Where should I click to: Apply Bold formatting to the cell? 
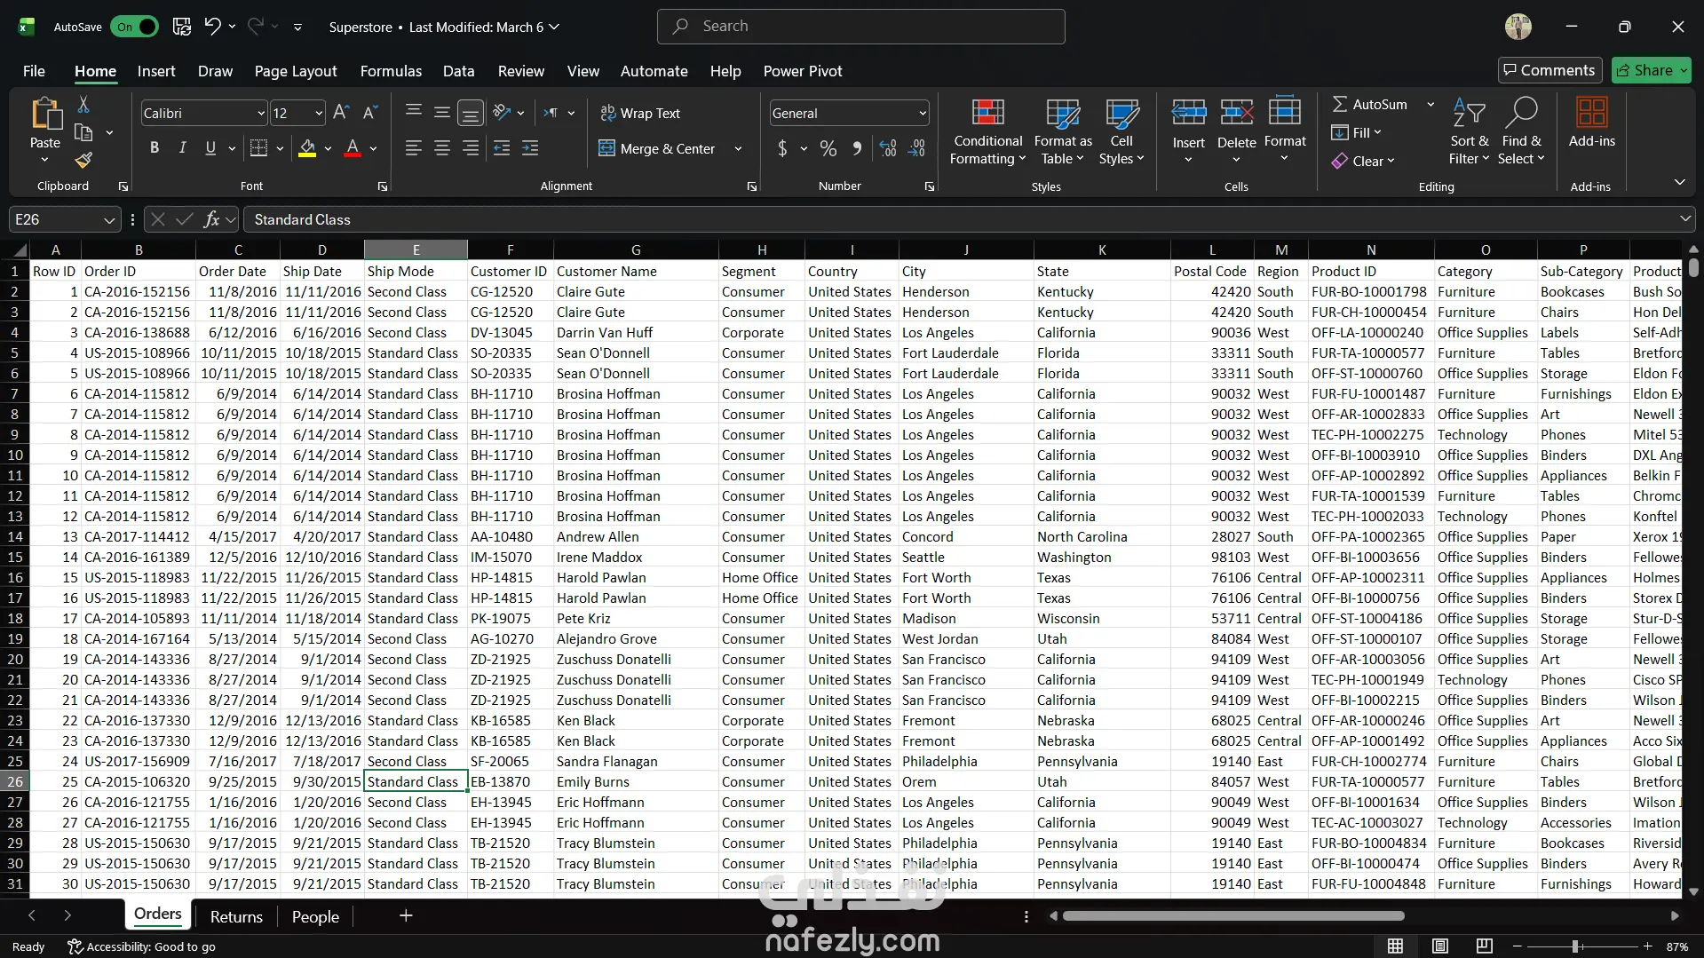coord(155,148)
